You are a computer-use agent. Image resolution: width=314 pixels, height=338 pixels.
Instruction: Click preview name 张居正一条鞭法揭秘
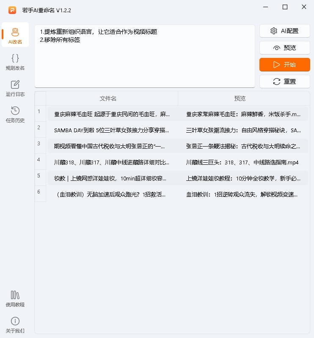pyautogui.click(x=243, y=146)
